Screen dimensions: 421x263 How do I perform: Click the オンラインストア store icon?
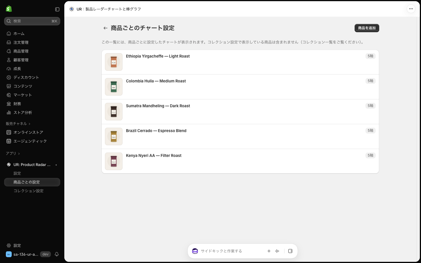9,132
